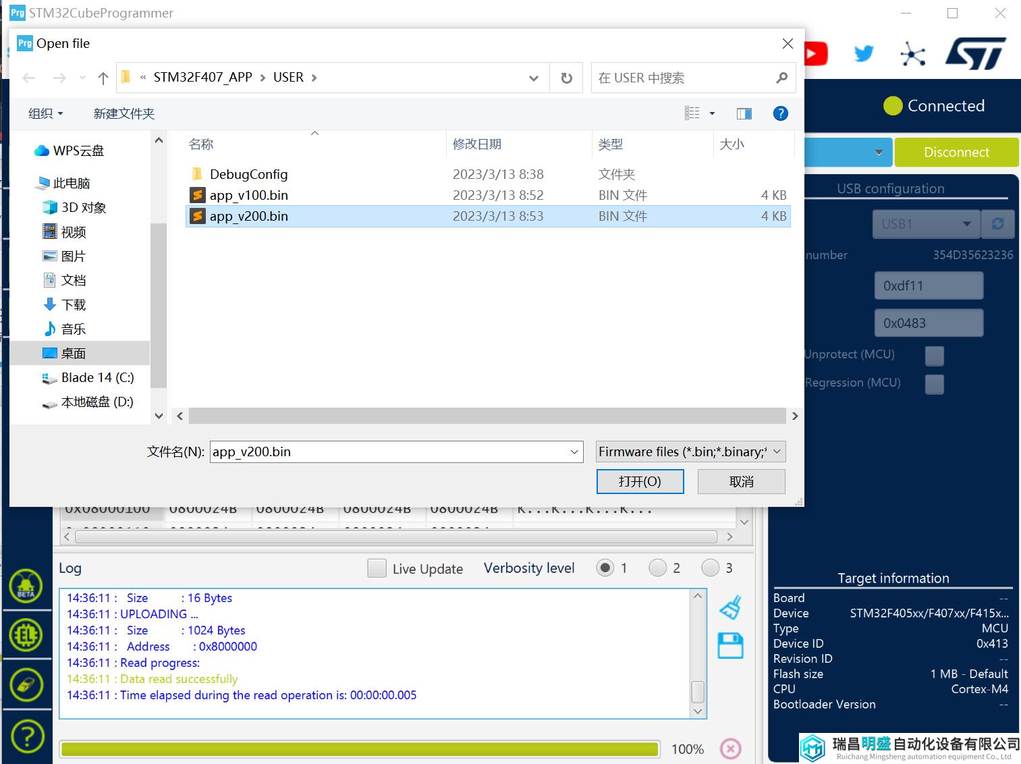Click the dialog help question mark icon

pos(781,113)
